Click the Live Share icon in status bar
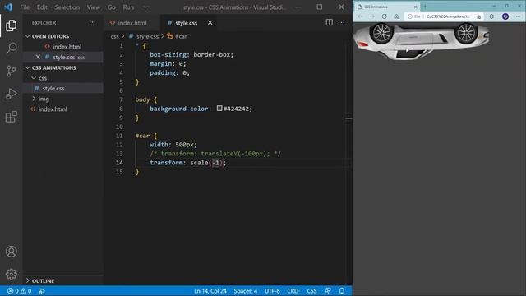The image size is (526, 296). click(42, 291)
